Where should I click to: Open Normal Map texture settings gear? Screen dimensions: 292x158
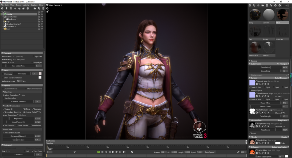pos(257,84)
